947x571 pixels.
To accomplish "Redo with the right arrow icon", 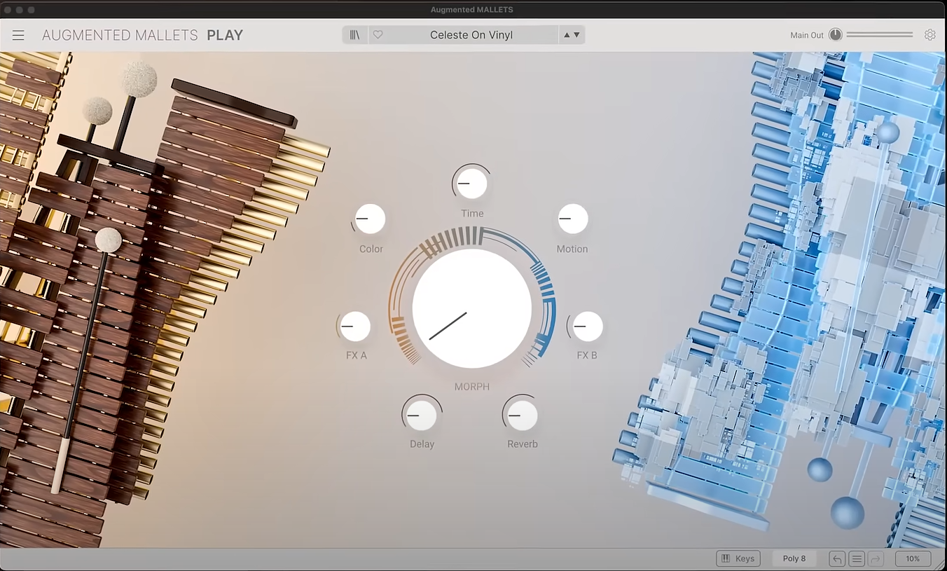I will pyautogui.click(x=875, y=558).
